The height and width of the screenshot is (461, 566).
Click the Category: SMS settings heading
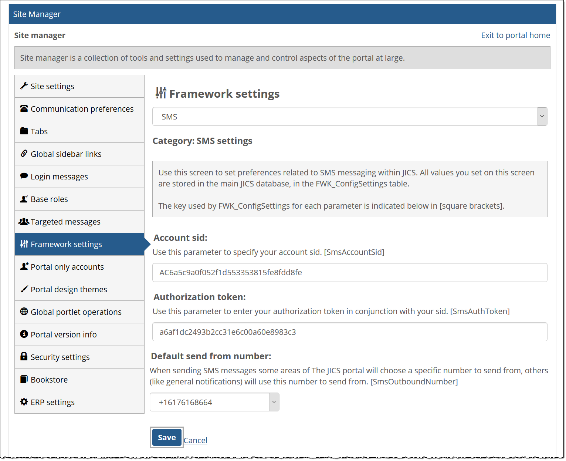[203, 141]
